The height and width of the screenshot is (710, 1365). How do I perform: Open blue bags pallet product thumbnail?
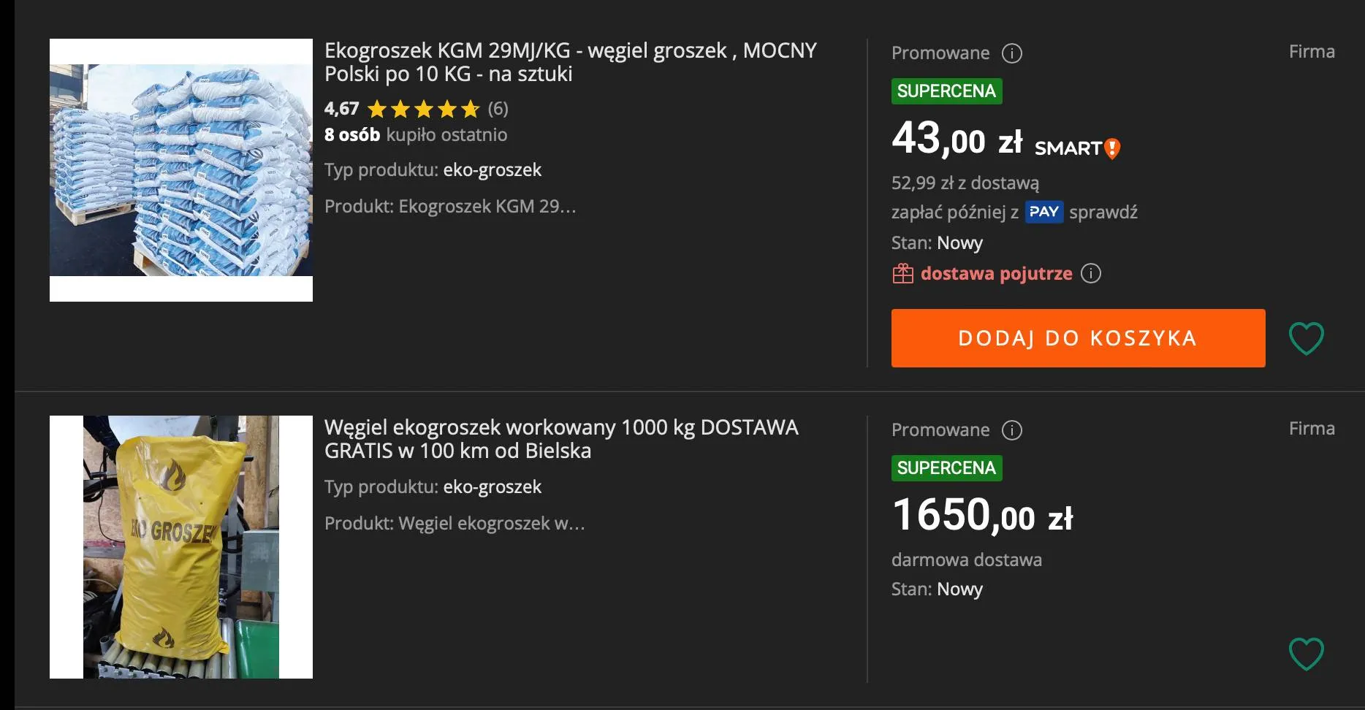pos(181,170)
